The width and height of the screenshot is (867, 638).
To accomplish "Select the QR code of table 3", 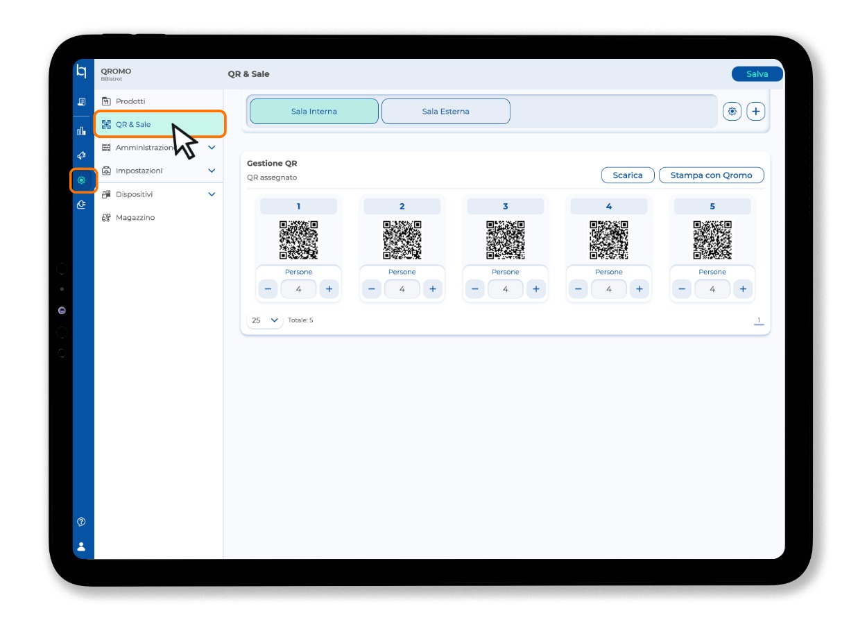I will pos(506,240).
